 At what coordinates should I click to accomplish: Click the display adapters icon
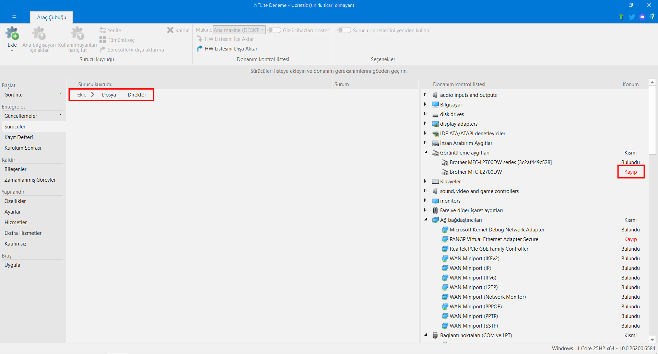tap(435, 124)
